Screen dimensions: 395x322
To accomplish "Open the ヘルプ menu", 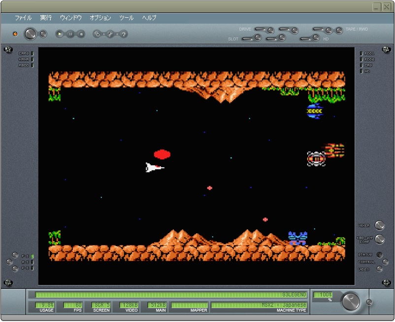I will coord(149,18).
